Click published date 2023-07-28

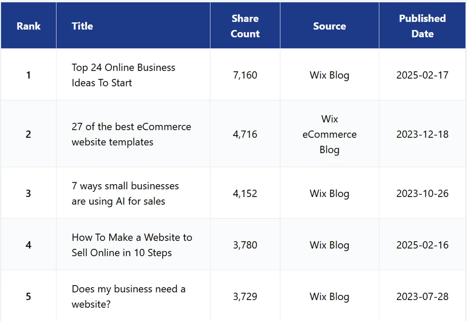422,297
